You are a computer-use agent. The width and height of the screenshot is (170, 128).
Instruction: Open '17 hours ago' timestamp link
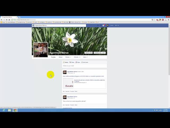[x=70, y=73]
